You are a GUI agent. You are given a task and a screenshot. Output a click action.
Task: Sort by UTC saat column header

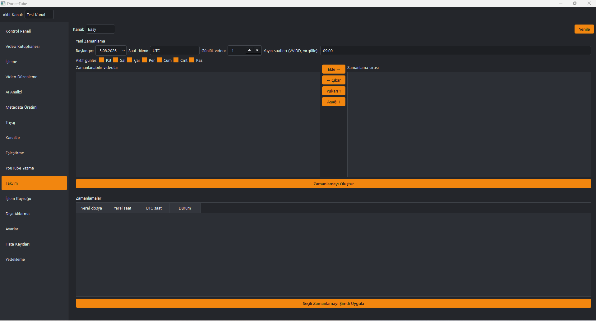(154, 208)
